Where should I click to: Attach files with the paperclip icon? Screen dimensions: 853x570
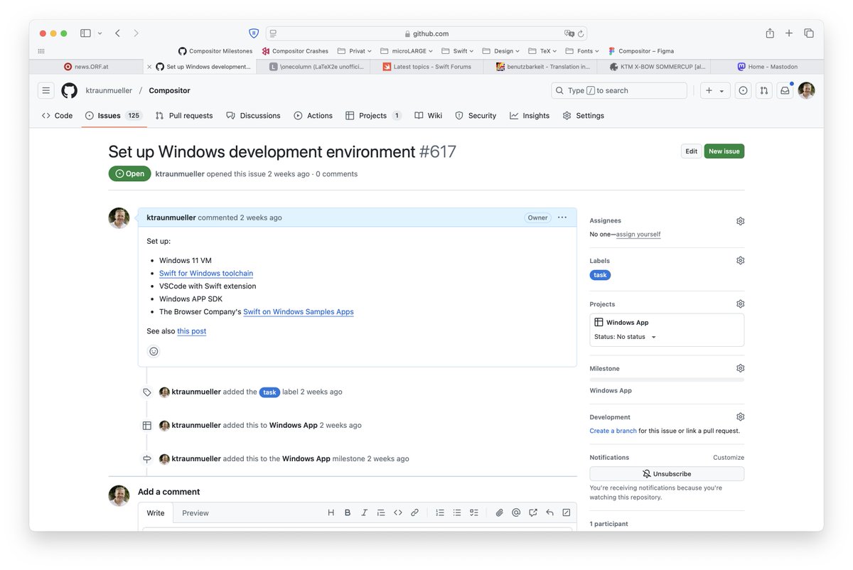(x=500, y=512)
